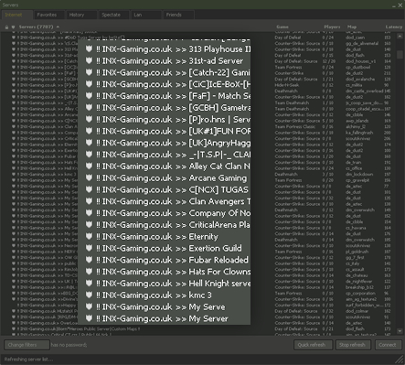Viewport: 405px width, 365px height.
Task: Sort servers by the Latency column header
Action: (394, 27)
